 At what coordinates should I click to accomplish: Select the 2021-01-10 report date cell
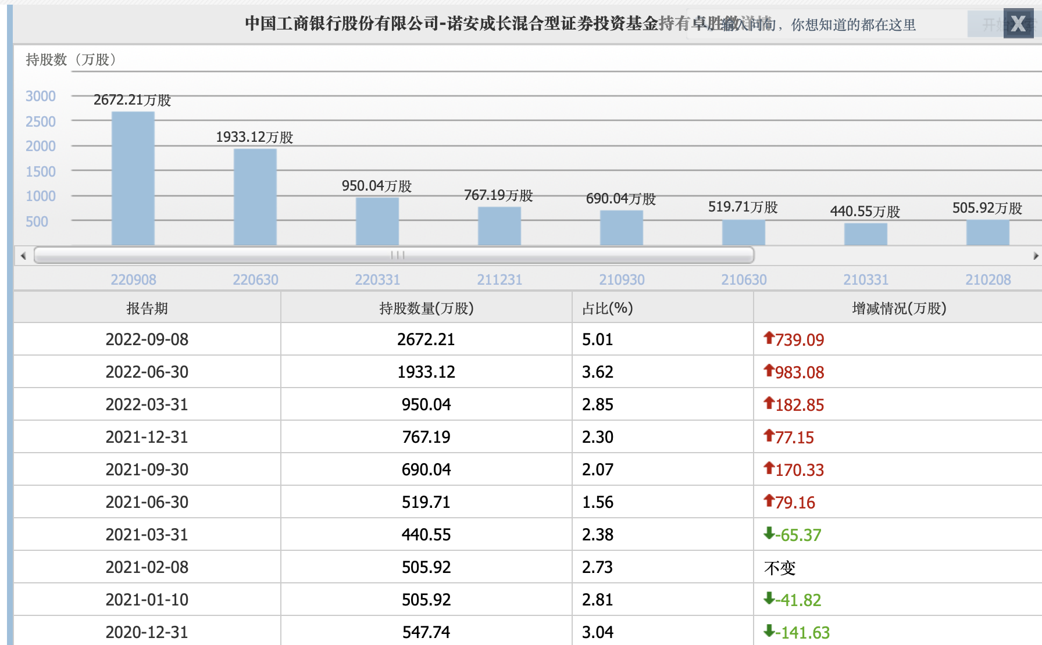147,600
